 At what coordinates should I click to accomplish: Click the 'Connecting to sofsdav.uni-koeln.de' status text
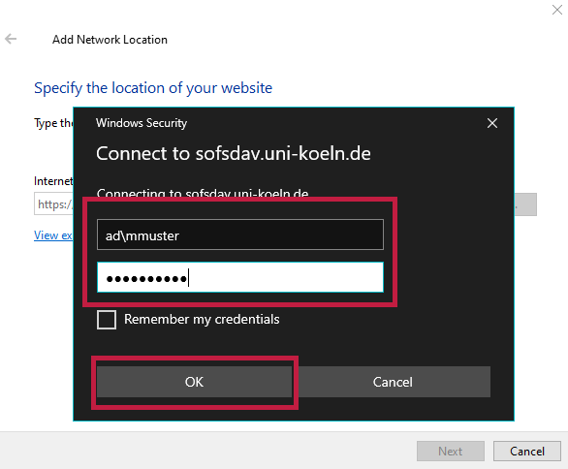(203, 192)
